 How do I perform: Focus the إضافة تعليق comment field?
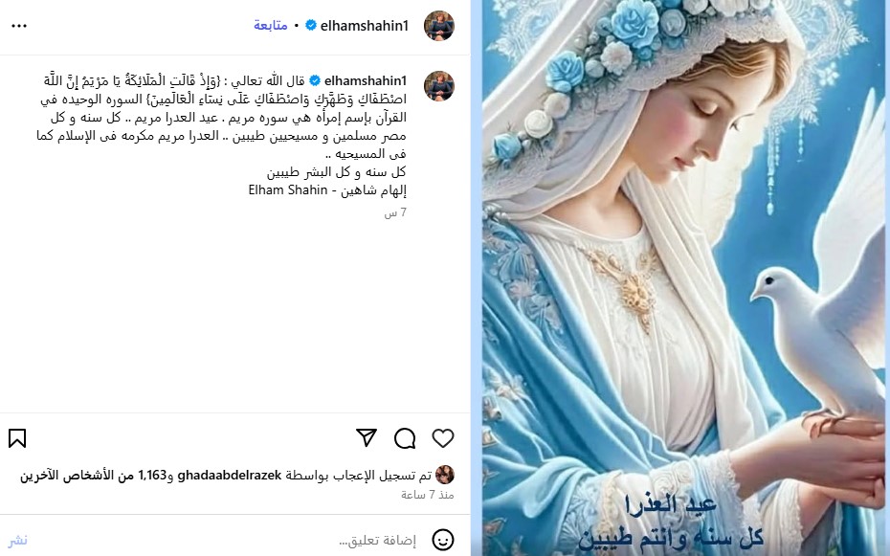click(377, 540)
